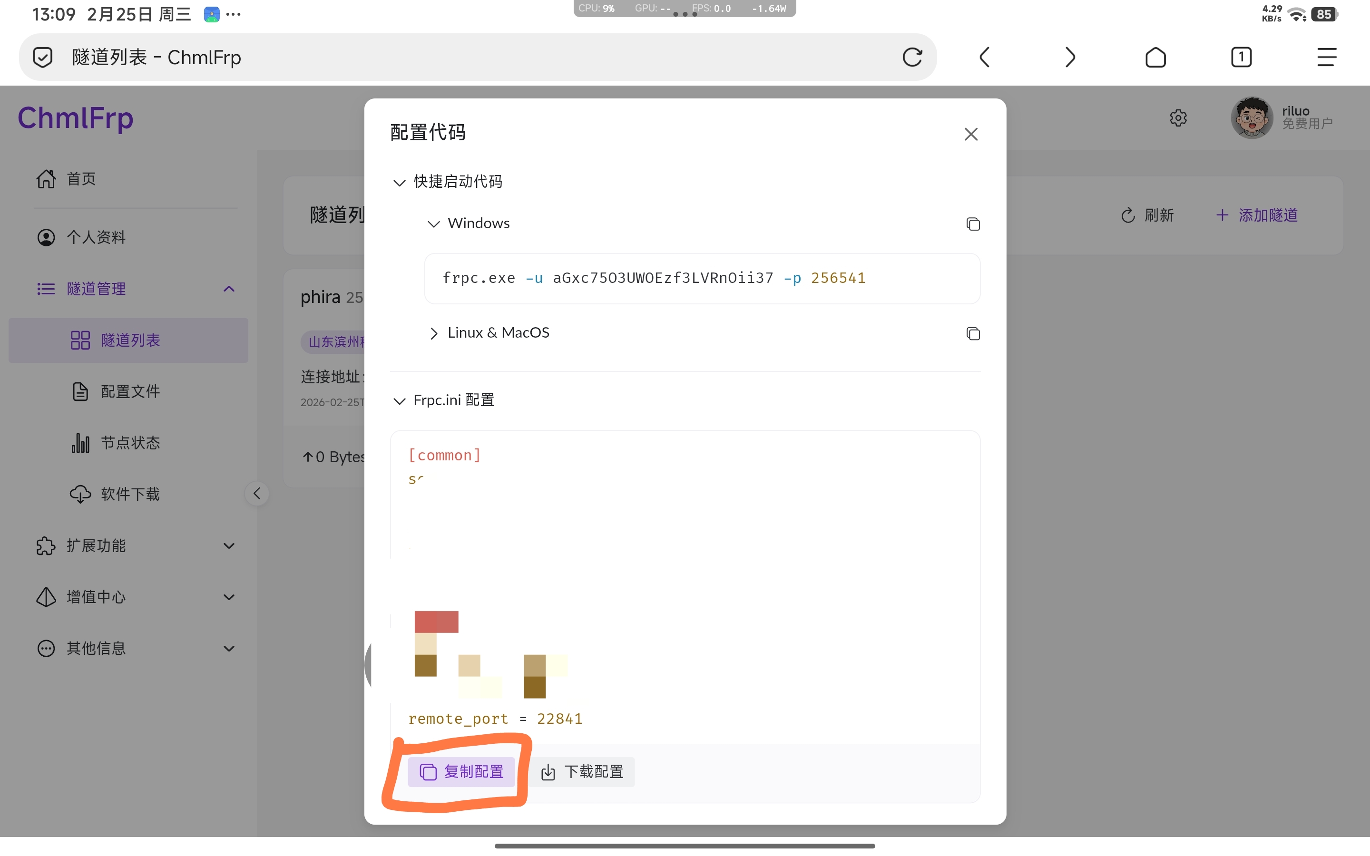Open browser home page icon
Viewport: 1370px width, 856px height.
pyautogui.click(x=1155, y=57)
